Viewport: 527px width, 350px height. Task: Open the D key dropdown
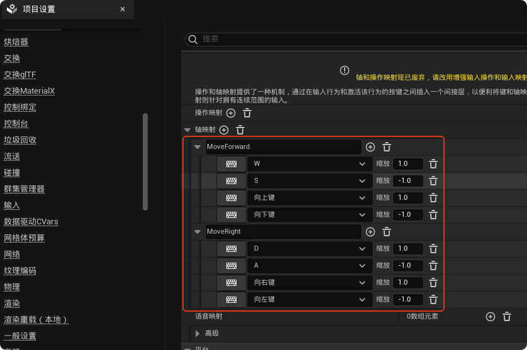click(x=309, y=249)
